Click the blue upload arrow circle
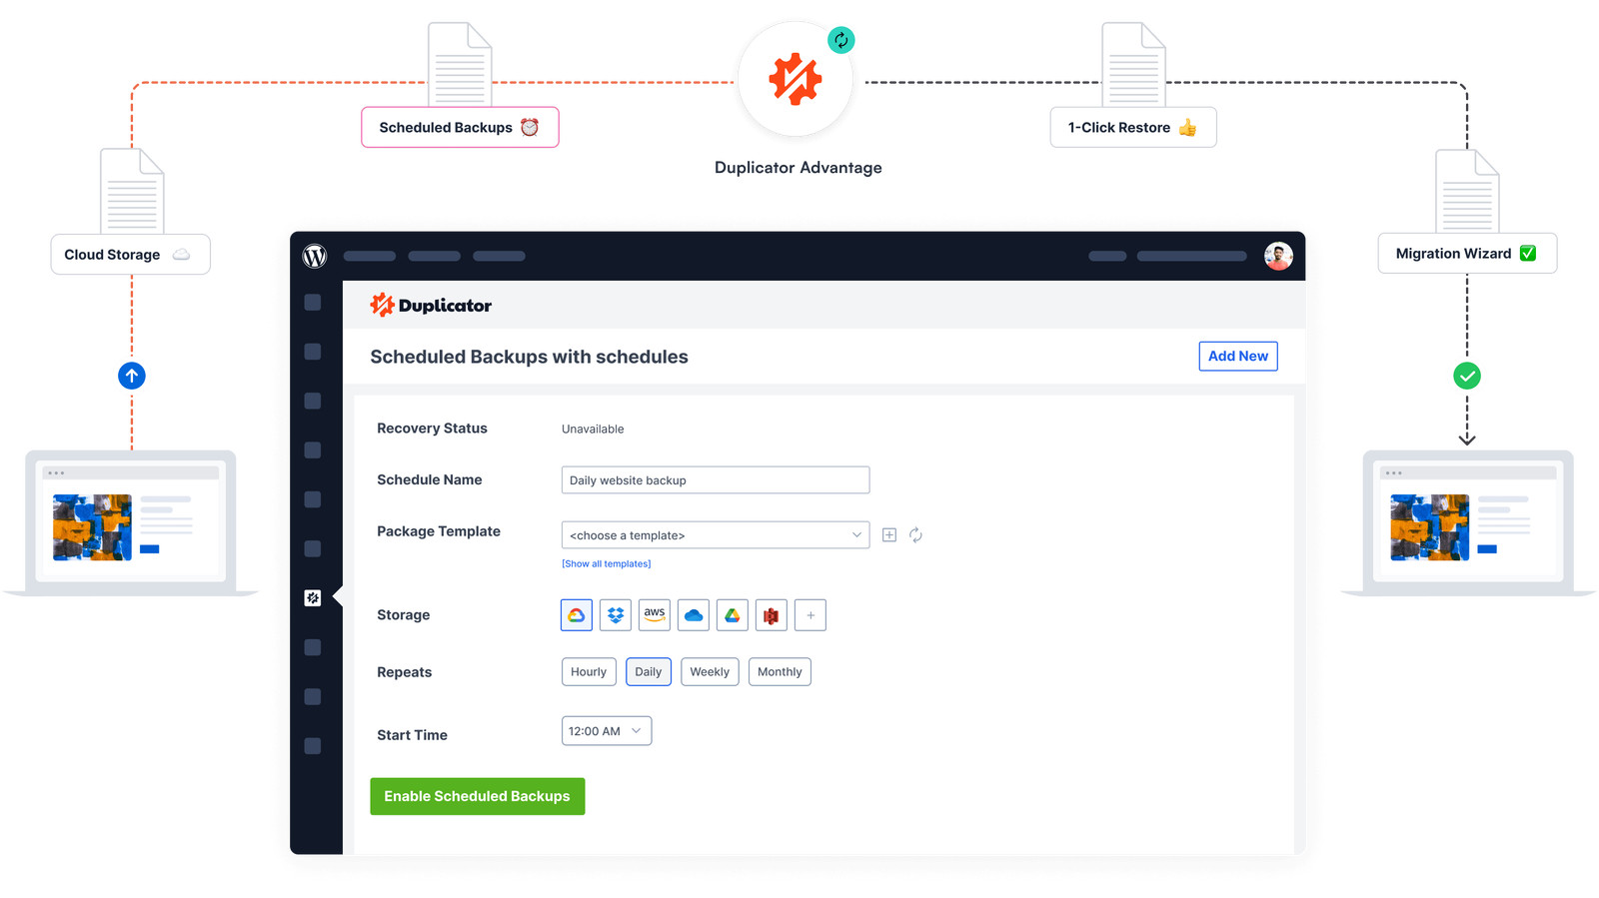This screenshot has width=1599, height=898. coord(132,376)
